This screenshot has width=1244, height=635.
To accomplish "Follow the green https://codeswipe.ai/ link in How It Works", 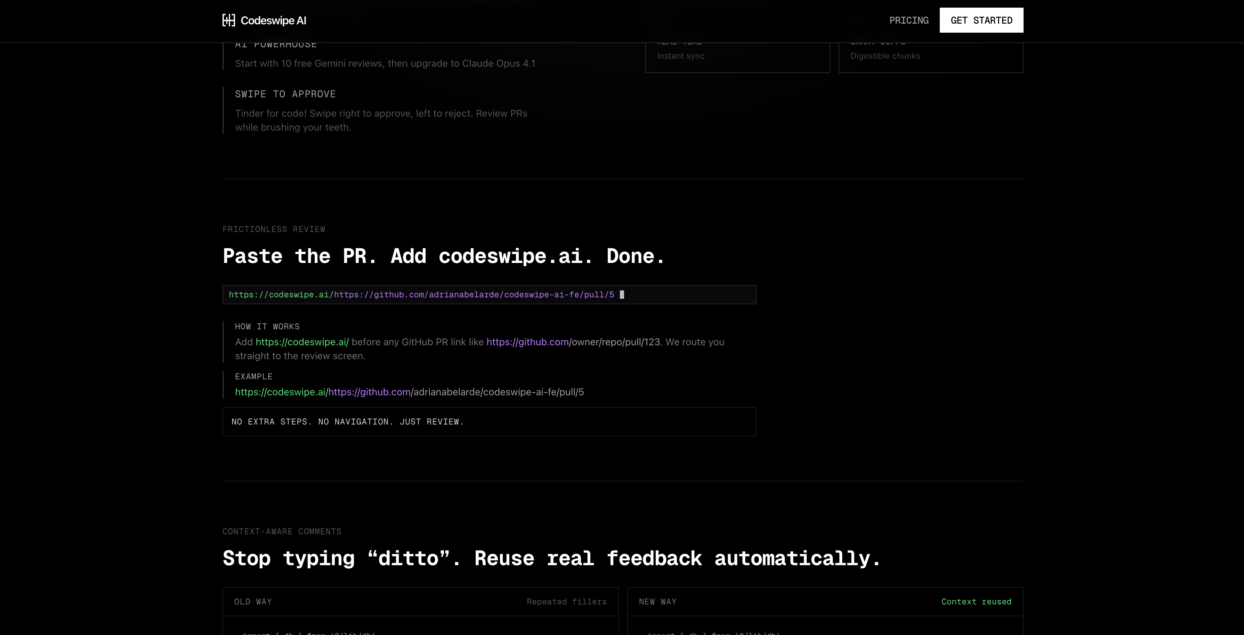I will 302,342.
